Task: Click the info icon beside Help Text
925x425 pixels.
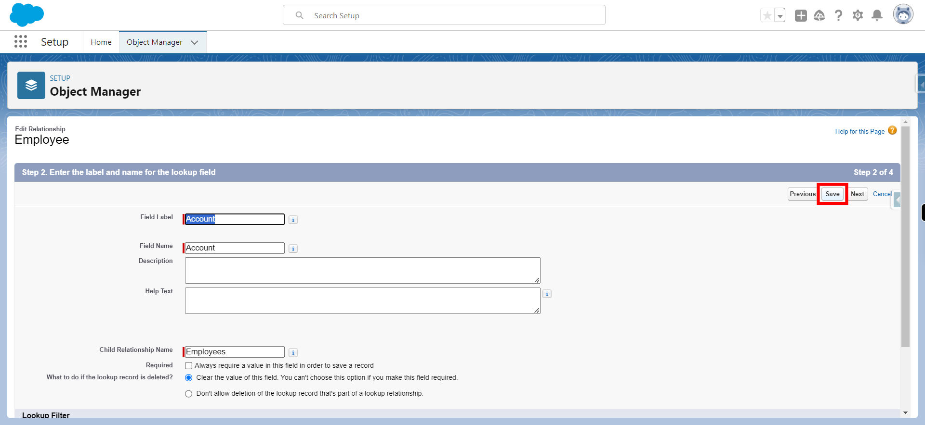Action: pos(547,294)
